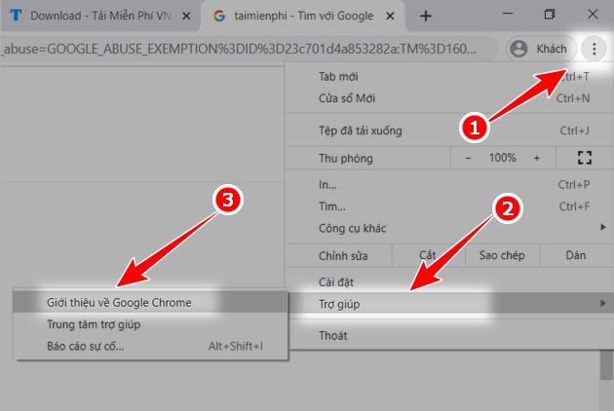614x411 pixels.
Task: Close the Download - Tải Miễn Phí VN tab
Action: 187,16
